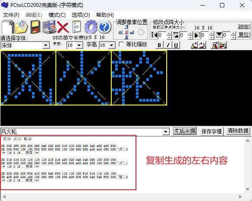Open help via the question mark icon

104,27
